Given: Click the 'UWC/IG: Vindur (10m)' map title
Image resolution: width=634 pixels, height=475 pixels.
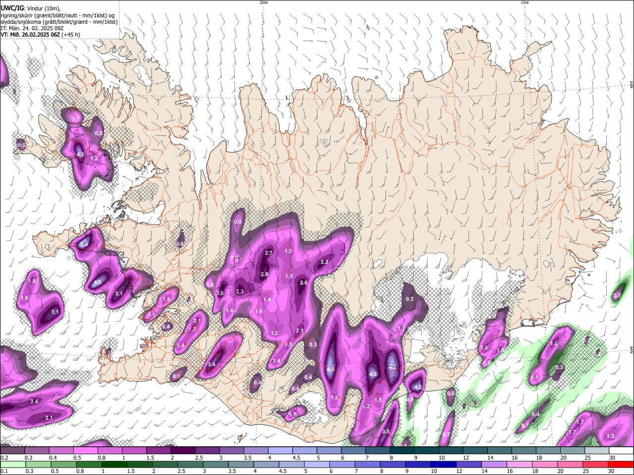Looking at the screenshot, I should (x=30, y=7).
